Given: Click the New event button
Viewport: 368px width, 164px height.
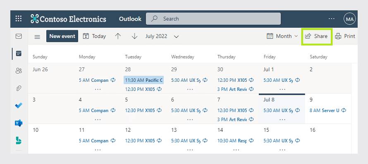Looking at the screenshot, I should 62,36.
